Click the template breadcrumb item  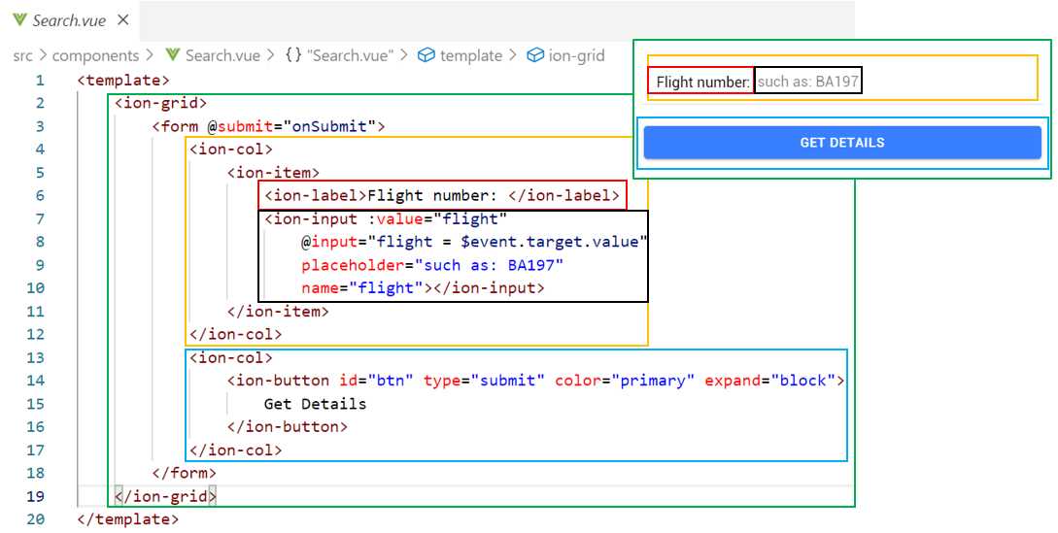coord(471,55)
